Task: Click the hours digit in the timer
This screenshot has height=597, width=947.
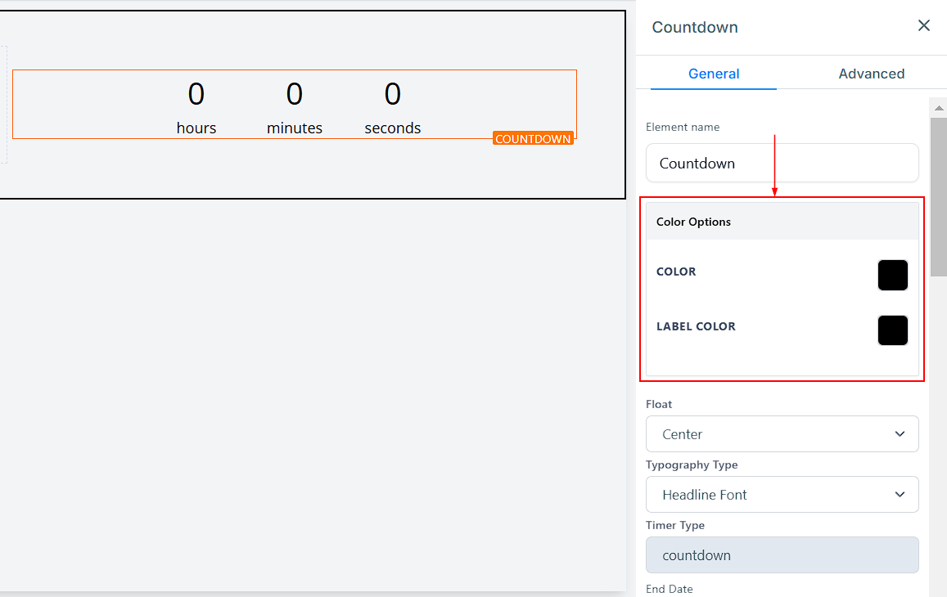Action: [x=196, y=94]
